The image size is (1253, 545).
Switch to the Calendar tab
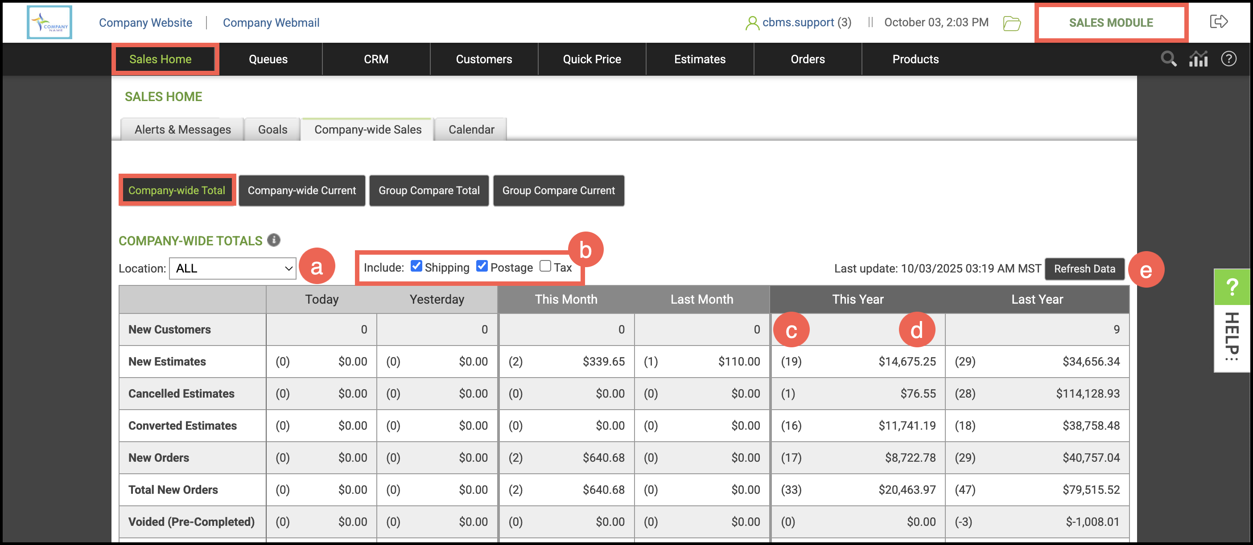471,130
